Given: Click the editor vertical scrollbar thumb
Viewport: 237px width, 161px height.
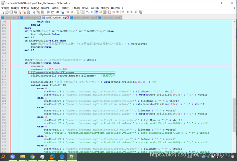Looking at the screenshot, I should point(234,115).
